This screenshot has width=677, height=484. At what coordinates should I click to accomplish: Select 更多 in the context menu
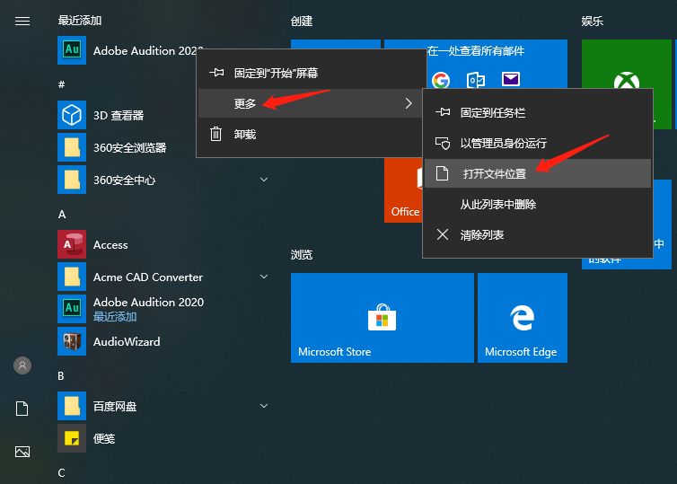(x=309, y=103)
